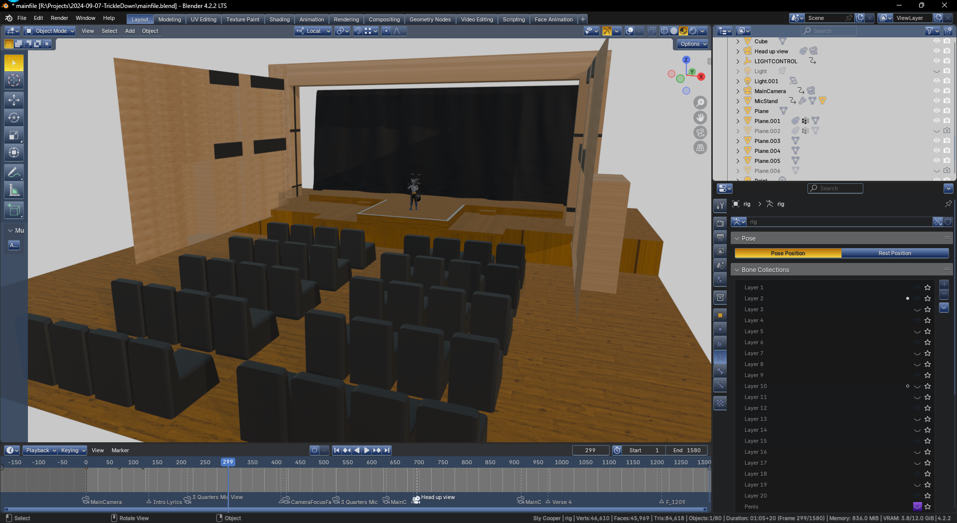Choose the Annotate pencil tool
957x523 pixels.
pyautogui.click(x=14, y=173)
